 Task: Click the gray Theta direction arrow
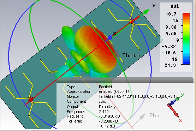[x=117, y=54]
